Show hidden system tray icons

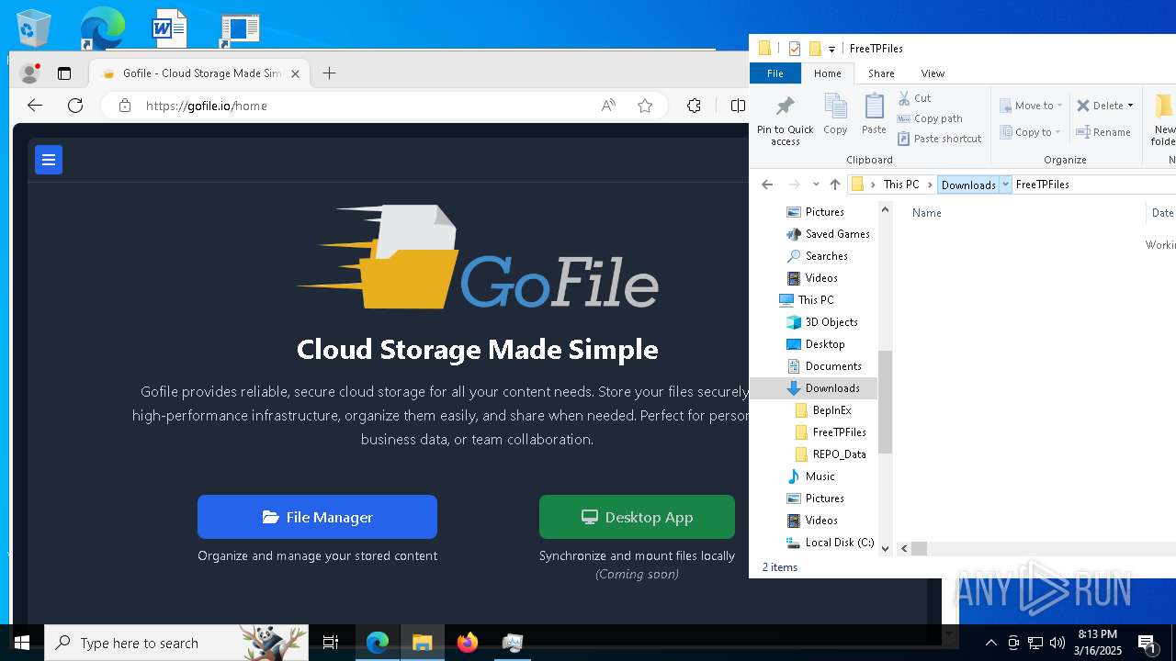click(990, 643)
